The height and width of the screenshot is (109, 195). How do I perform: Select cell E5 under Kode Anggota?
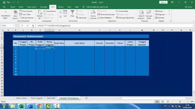(x=40, y=48)
